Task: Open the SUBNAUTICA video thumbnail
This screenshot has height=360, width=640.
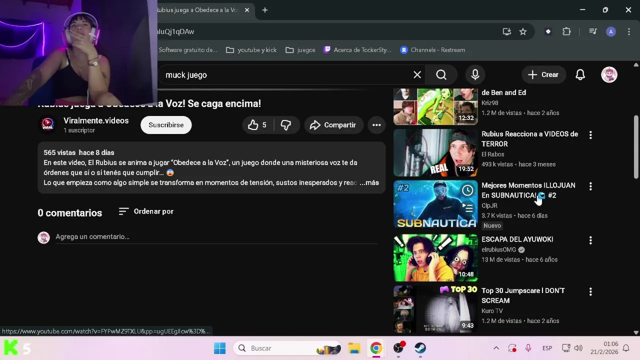Action: point(435,204)
